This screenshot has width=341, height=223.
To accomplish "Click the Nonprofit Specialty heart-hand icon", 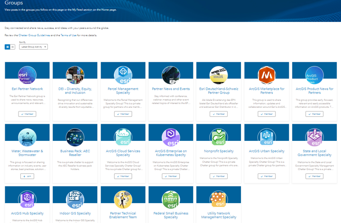I will coord(219,137).
